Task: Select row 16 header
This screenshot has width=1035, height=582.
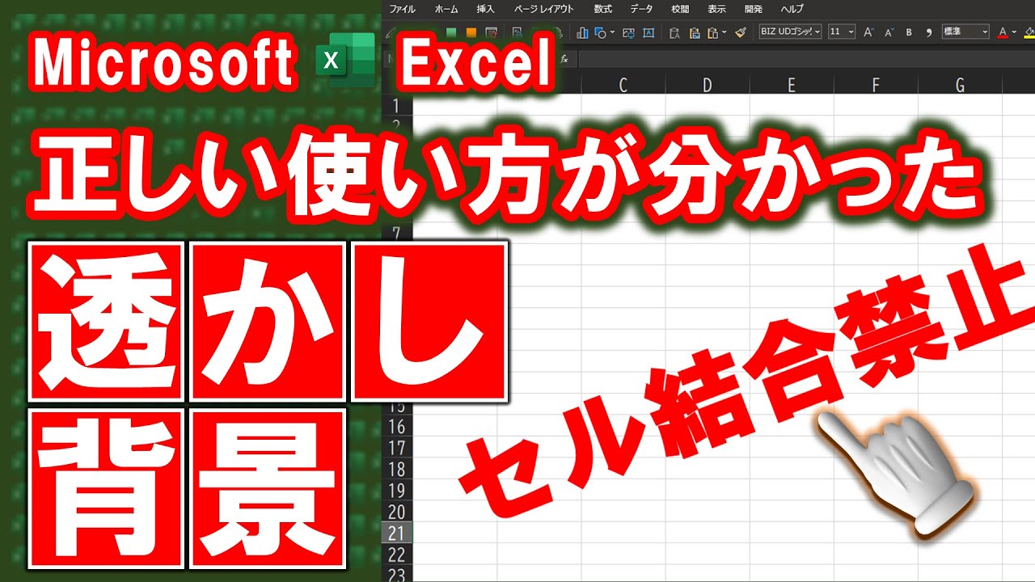Action: 397,426
